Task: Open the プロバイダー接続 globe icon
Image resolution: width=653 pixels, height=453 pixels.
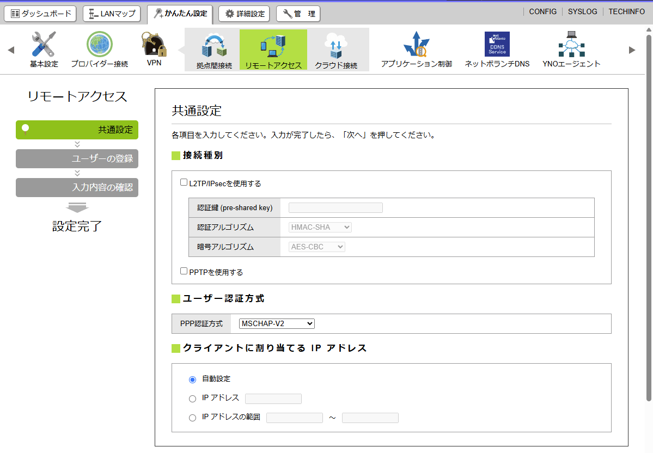Action: 100,49
